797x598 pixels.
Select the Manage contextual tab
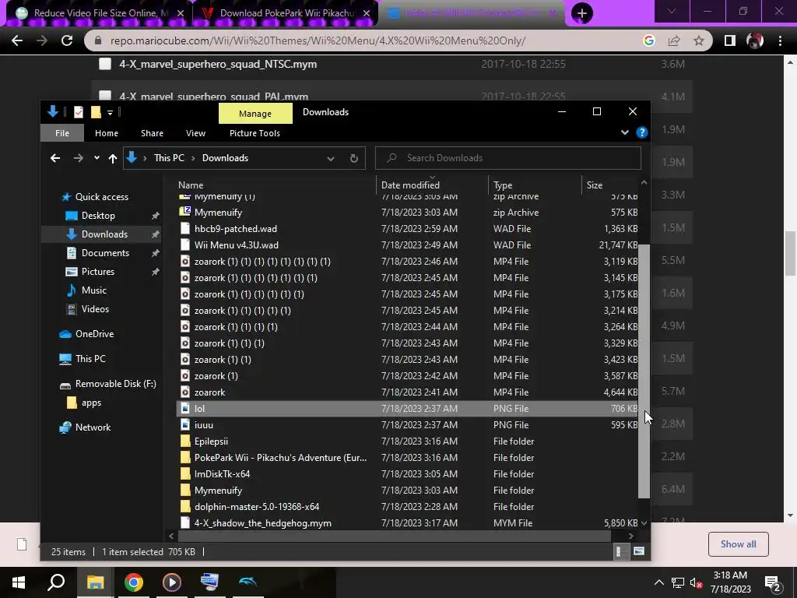point(255,114)
